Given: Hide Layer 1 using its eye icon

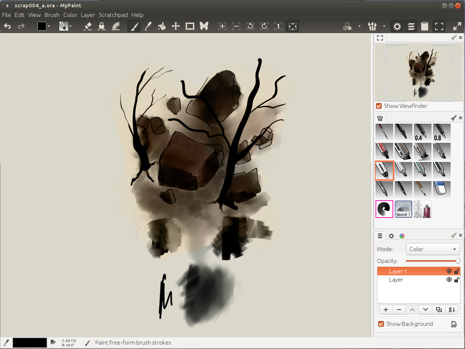Looking at the screenshot, I should [x=449, y=271].
